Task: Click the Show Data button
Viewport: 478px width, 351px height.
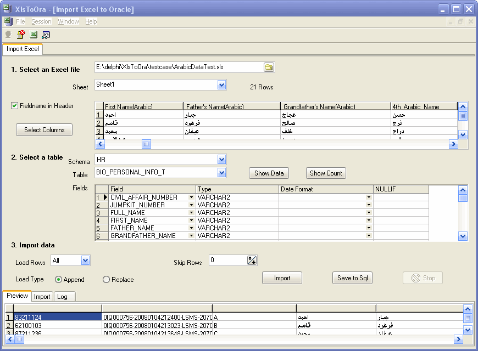Action: pyautogui.click(x=269, y=173)
